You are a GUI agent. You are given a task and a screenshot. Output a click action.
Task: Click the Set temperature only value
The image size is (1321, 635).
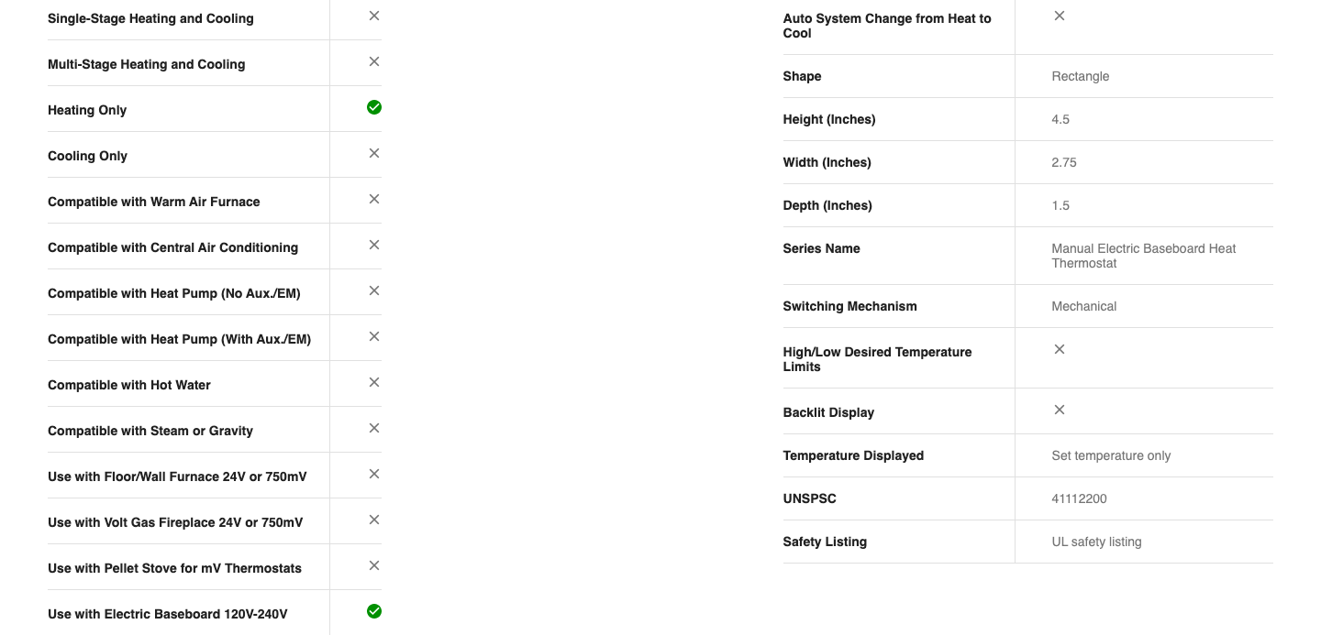1111,455
